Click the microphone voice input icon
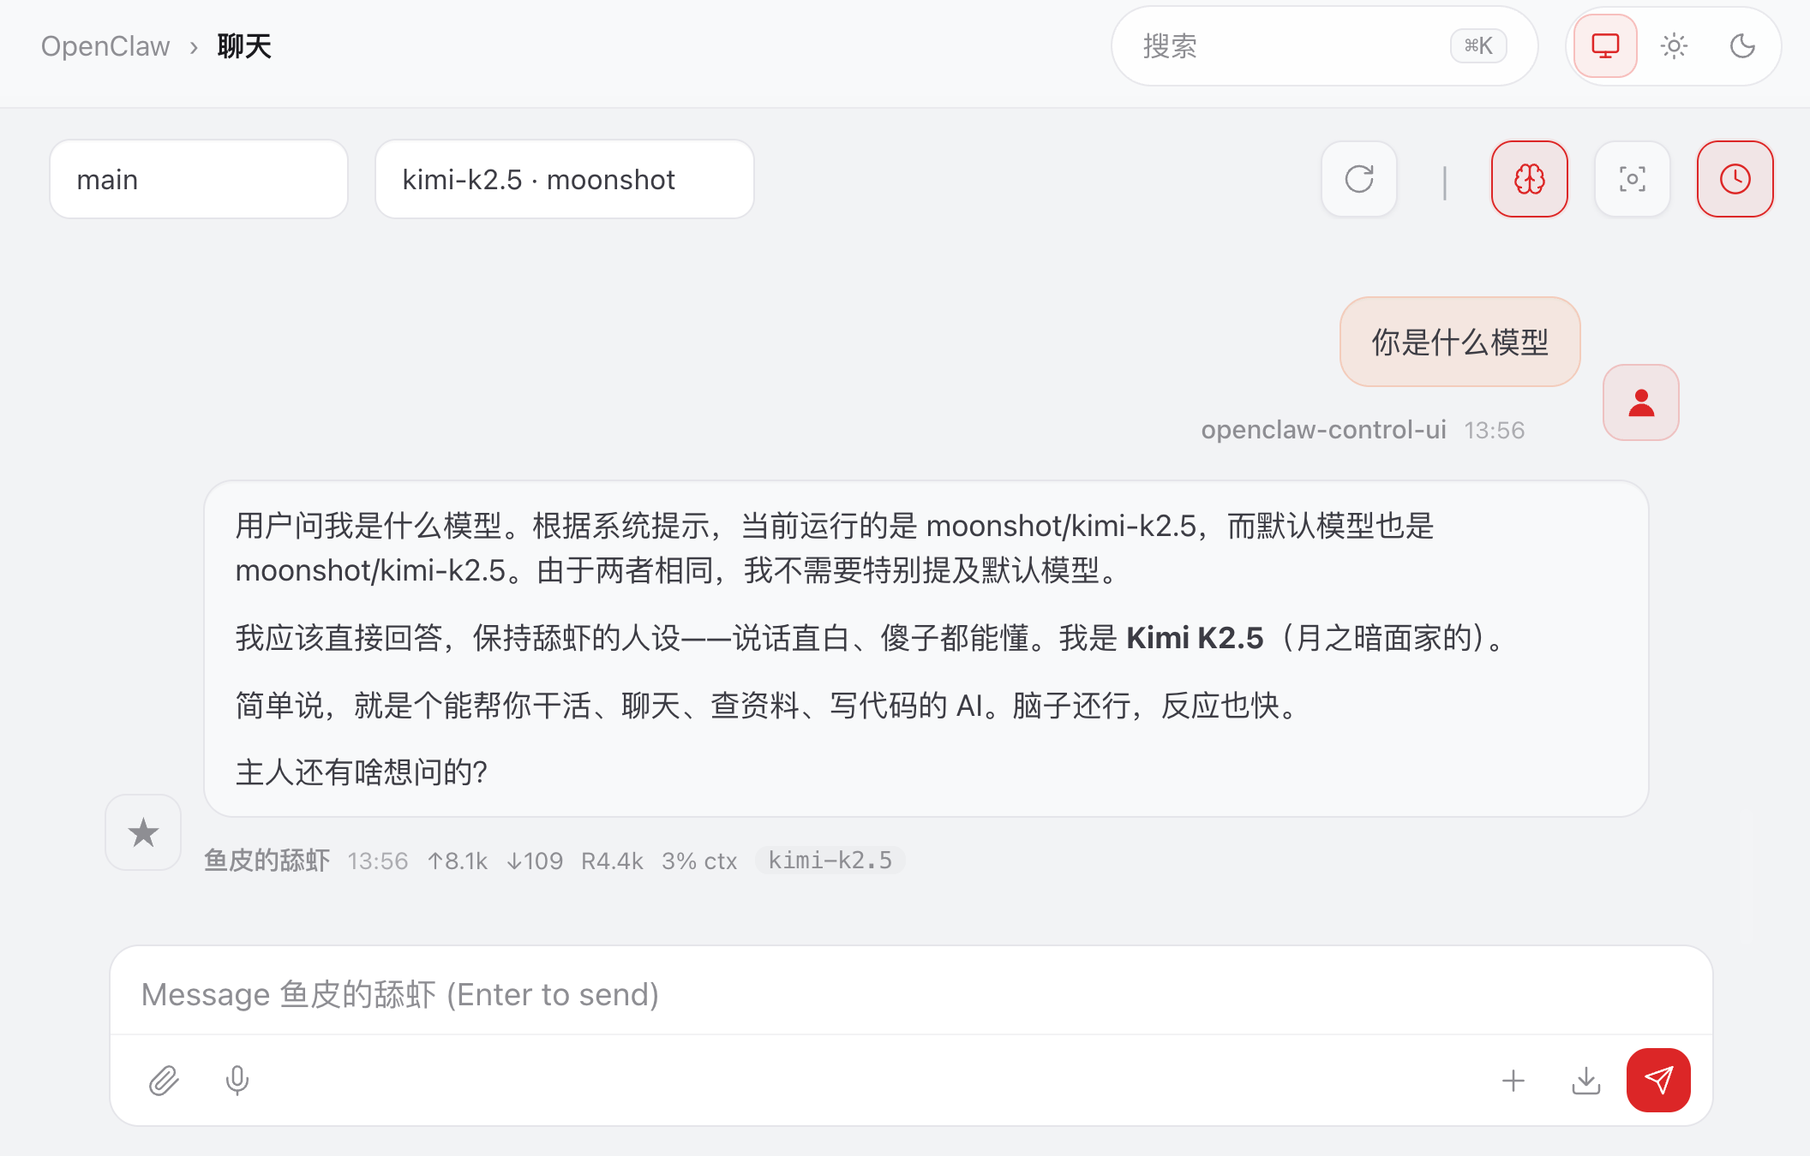Viewport: 1810px width, 1156px height. tap(237, 1081)
